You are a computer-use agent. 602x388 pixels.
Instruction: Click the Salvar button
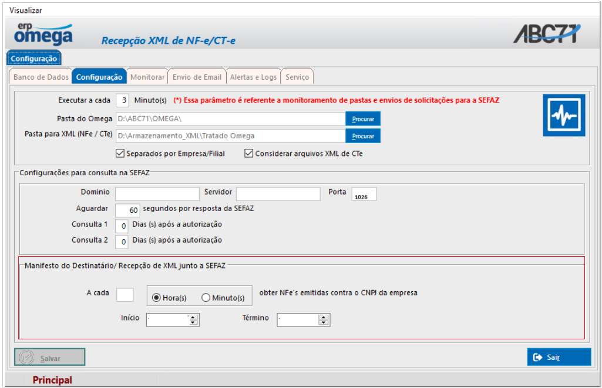pyautogui.click(x=50, y=358)
